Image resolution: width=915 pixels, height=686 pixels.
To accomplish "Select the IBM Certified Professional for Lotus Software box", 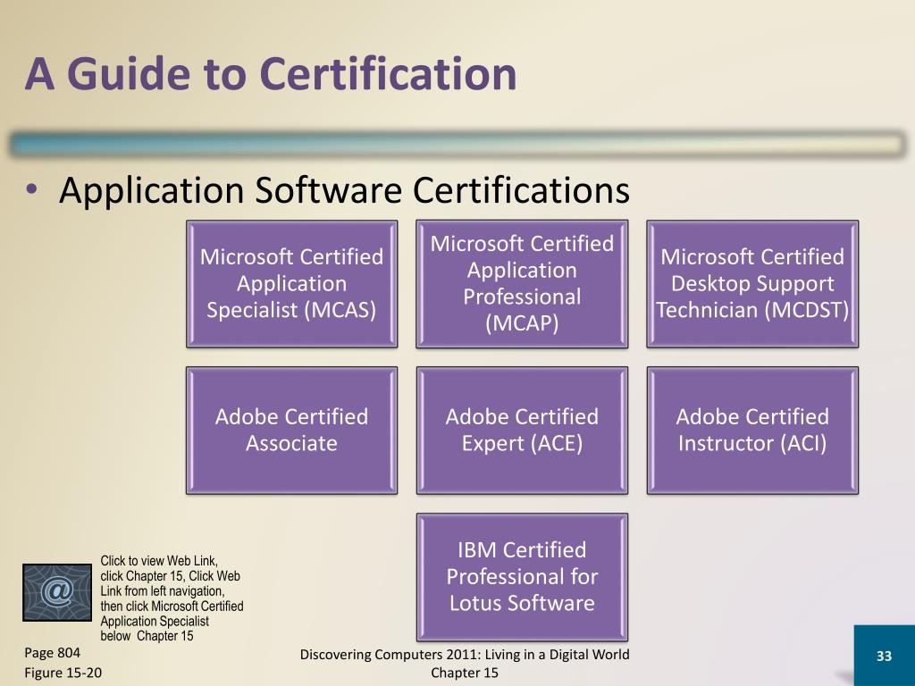I will pos(522,576).
